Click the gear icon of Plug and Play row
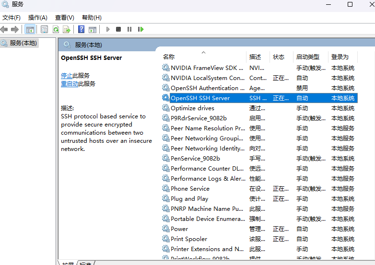The width and height of the screenshot is (375, 265). [165, 198]
